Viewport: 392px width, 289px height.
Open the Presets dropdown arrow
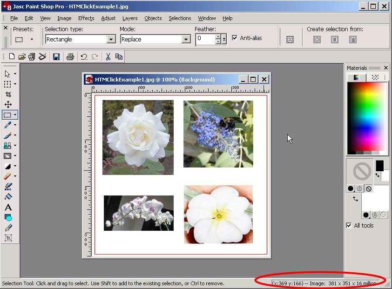click(32, 40)
